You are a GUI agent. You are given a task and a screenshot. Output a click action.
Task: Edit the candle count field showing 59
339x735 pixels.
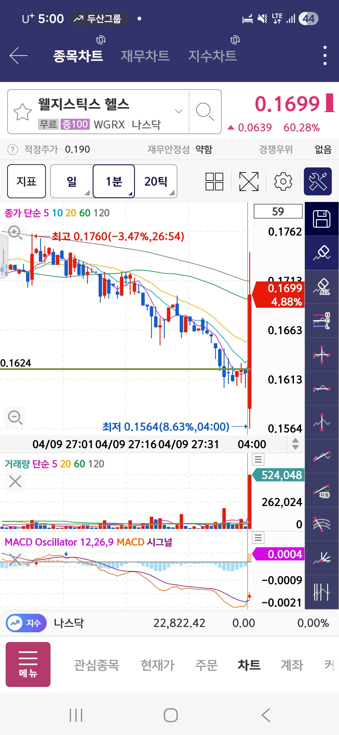click(278, 211)
